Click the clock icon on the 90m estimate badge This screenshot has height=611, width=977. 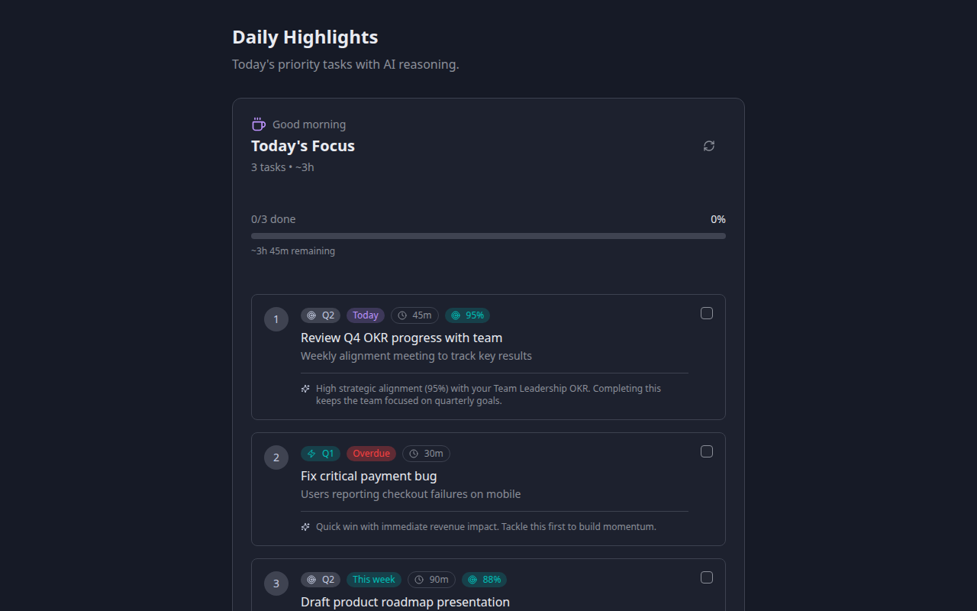tap(418, 580)
